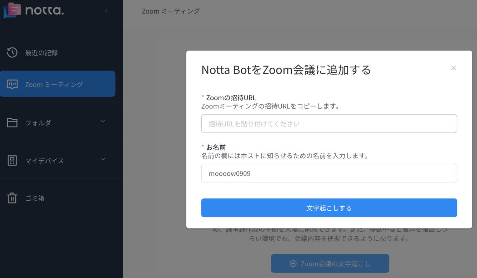Click the Zoom ミーティング chat bubble icon

coord(12,84)
